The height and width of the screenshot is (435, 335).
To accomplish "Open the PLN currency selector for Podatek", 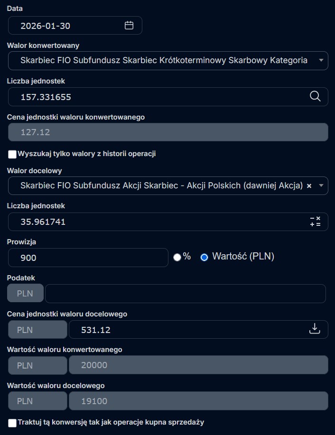I will pos(25,294).
